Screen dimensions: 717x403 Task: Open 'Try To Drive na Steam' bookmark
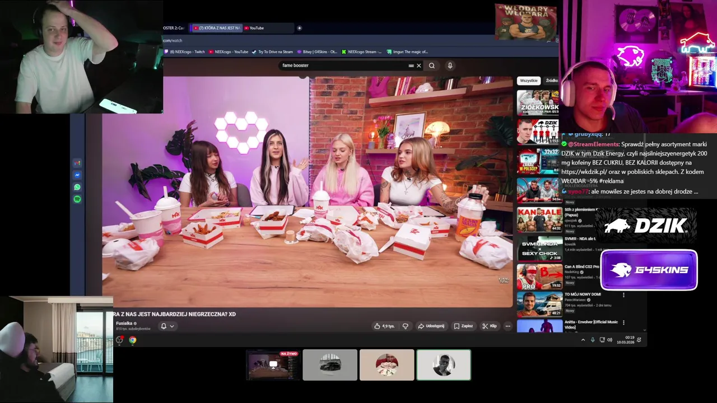coord(272,51)
